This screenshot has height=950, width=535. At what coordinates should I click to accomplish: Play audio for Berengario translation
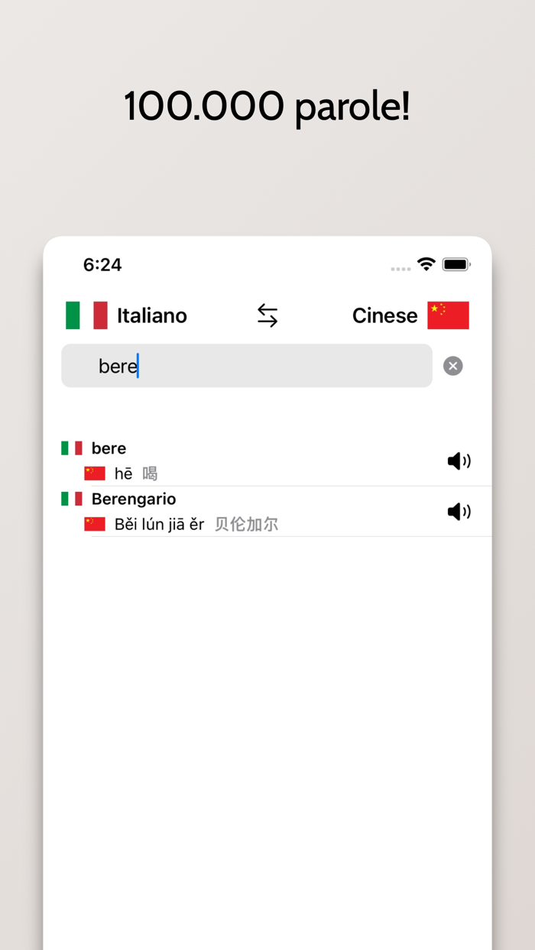(x=459, y=512)
